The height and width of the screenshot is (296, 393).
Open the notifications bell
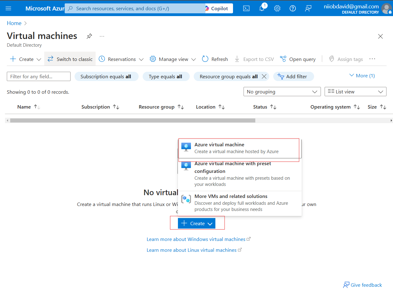(x=262, y=8)
